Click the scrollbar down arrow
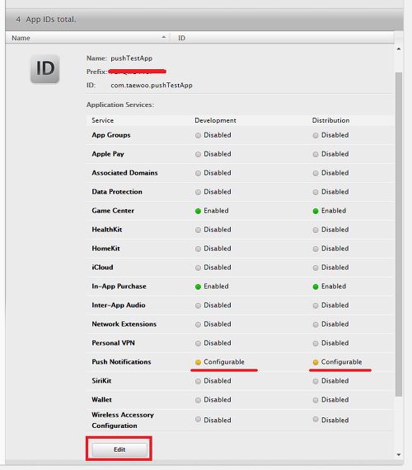The height and width of the screenshot is (470, 412). pyautogui.click(x=399, y=454)
